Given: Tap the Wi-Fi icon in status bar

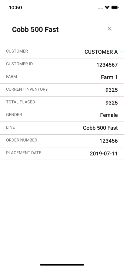Looking at the screenshot, I should (107, 7).
